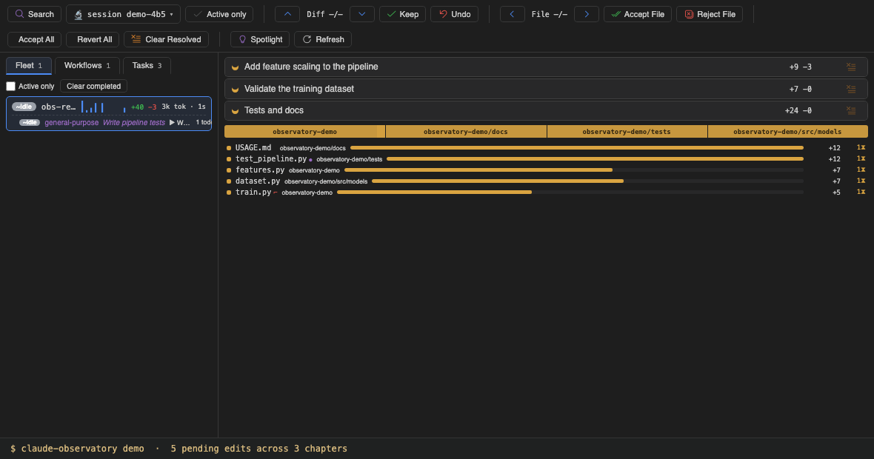
Task: Go to next diff with down chevron
Action: (x=361, y=14)
